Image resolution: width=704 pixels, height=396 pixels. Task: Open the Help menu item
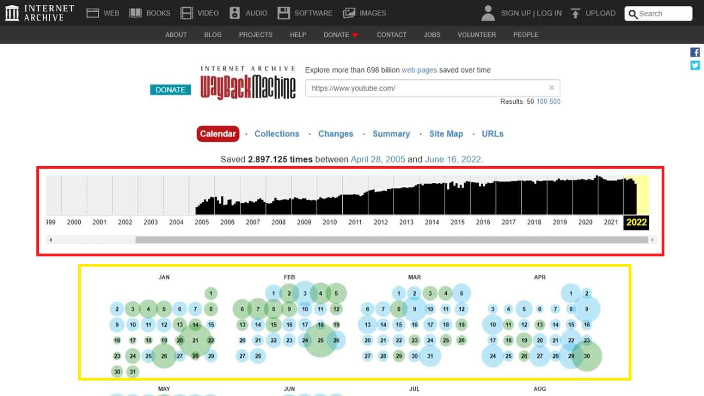click(298, 35)
